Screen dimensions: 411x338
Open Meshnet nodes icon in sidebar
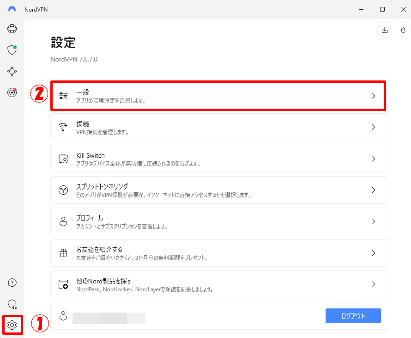(x=12, y=71)
